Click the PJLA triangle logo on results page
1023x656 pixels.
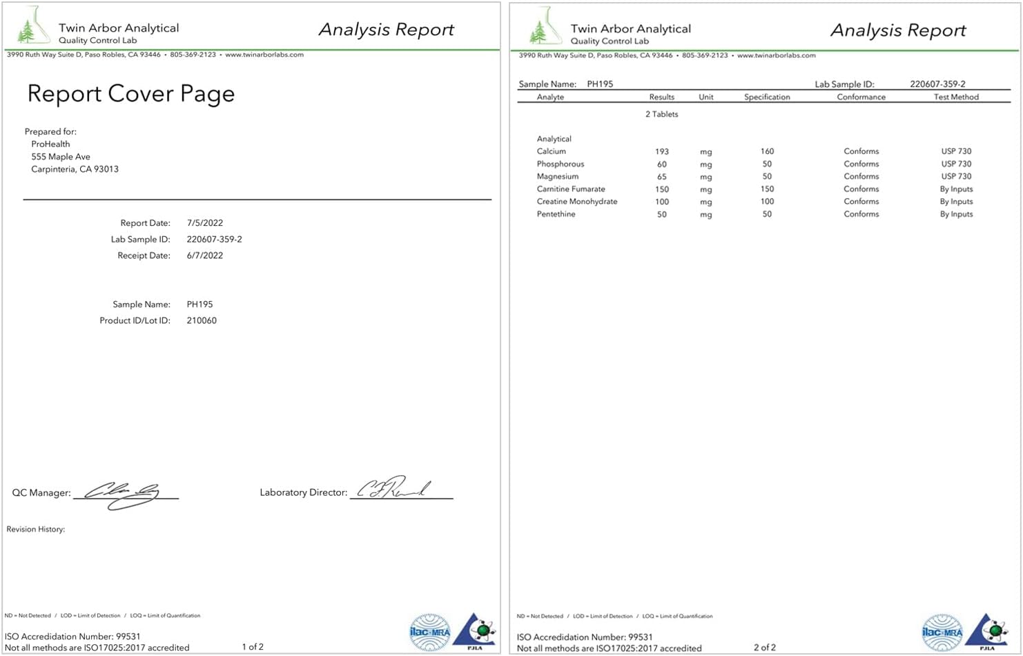click(x=986, y=632)
